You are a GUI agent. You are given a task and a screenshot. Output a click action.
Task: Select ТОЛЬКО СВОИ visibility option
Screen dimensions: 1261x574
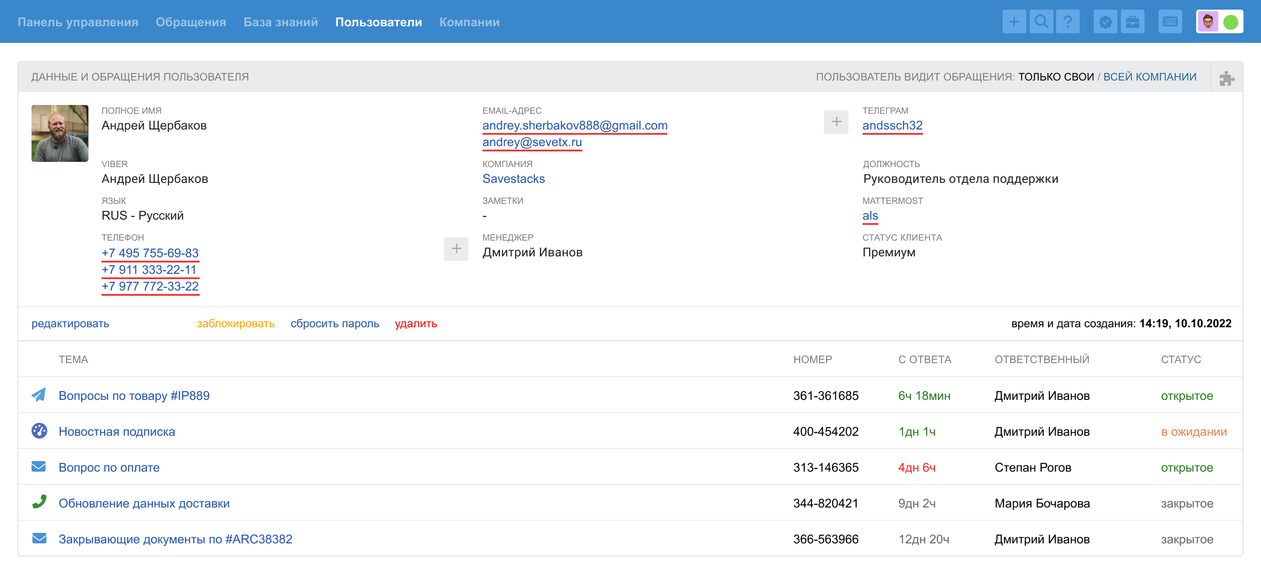click(x=1055, y=77)
